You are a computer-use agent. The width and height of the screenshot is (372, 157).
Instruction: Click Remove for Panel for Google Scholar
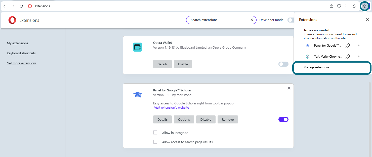point(228,119)
